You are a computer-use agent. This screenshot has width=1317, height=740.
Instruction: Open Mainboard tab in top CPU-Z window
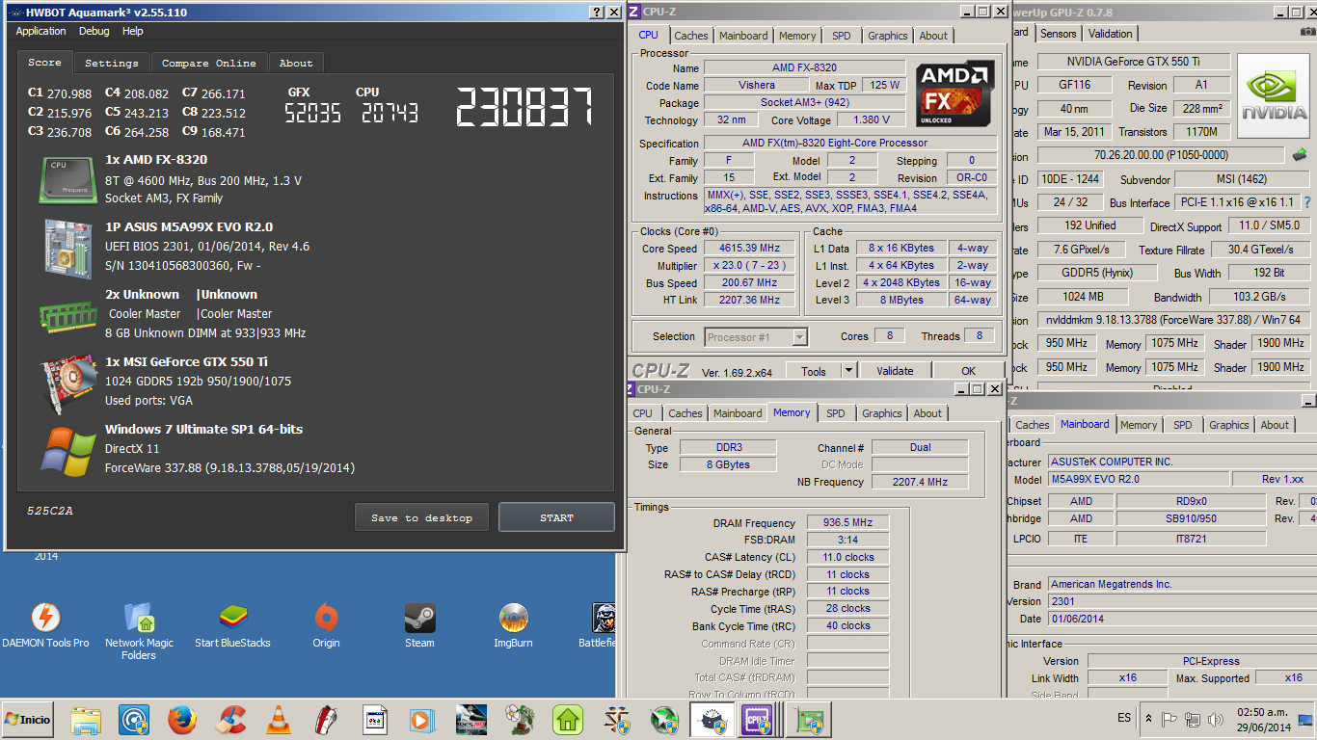point(744,36)
